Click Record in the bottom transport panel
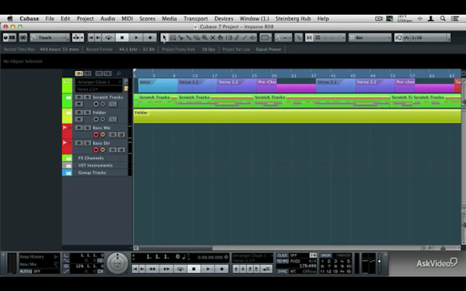466x291 pixels. (x=222, y=269)
